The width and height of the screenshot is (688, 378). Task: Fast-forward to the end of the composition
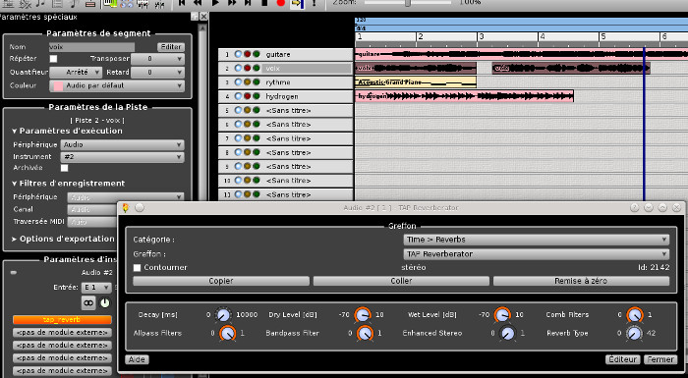(248, 3)
